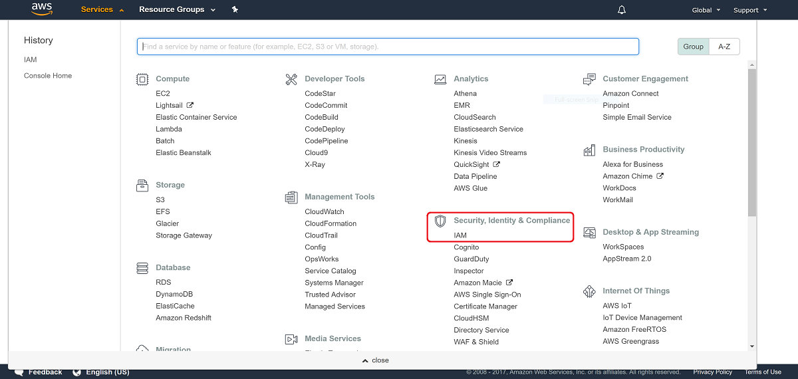The height and width of the screenshot is (379, 798).
Task: Click the external link icon beside QuickSight
Action: coord(497,164)
